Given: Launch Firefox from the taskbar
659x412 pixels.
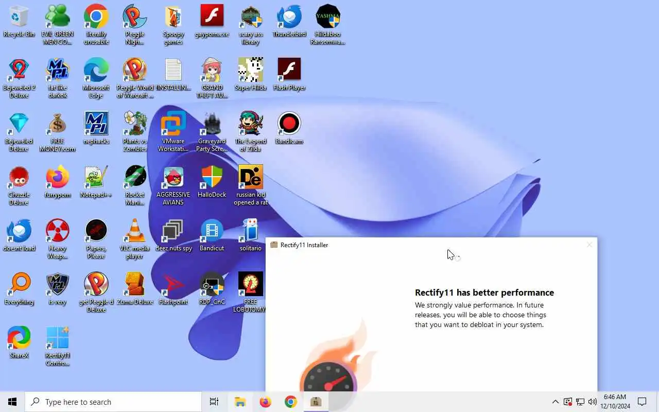Looking at the screenshot, I should [x=265, y=402].
